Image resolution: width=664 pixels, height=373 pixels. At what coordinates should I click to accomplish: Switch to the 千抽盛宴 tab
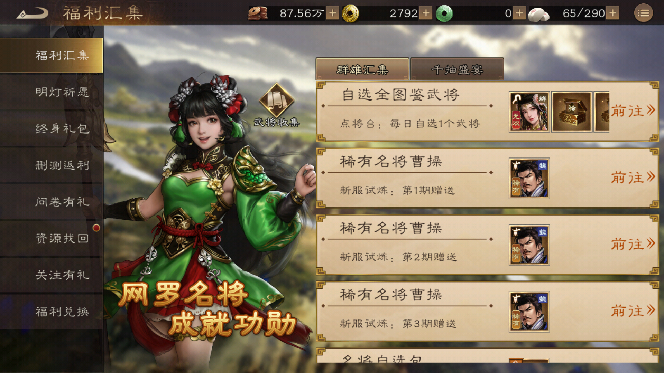tap(457, 69)
